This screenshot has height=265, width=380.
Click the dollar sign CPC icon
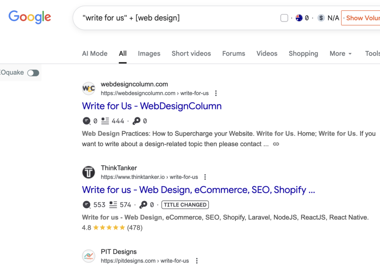(321, 18)
